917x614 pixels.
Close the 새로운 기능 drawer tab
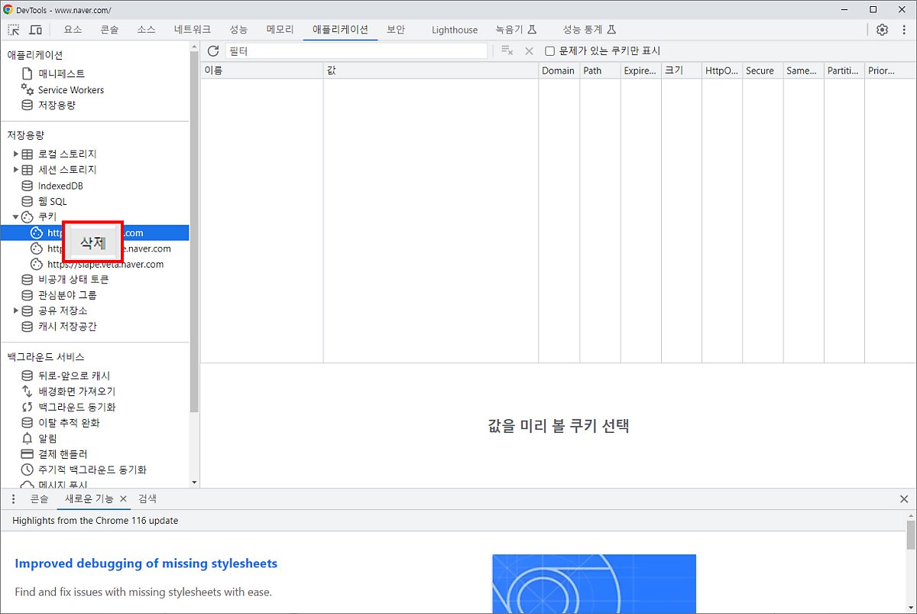coord(123,499)
